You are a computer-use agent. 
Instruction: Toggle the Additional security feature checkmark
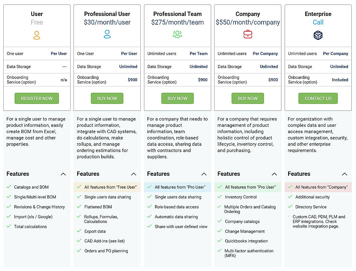[x=290, y=197]
